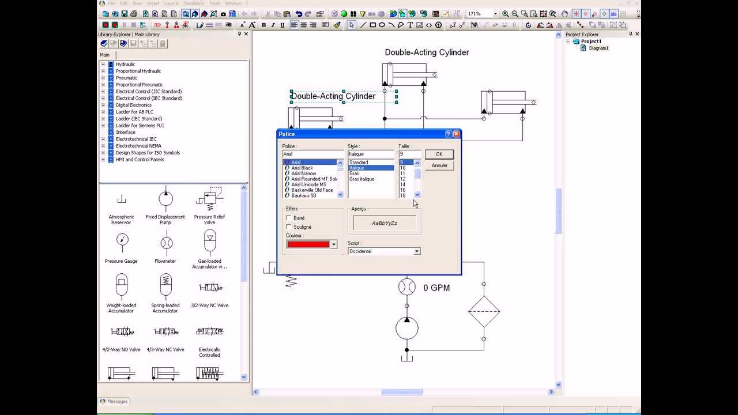Select the Text tool T icon

[410, 25]
